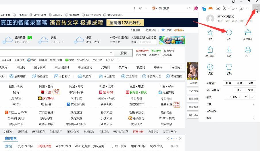This screenshot has height=151, width=260.
Task: Click toolbar download arrow icon
Action: tap(218, 8)
